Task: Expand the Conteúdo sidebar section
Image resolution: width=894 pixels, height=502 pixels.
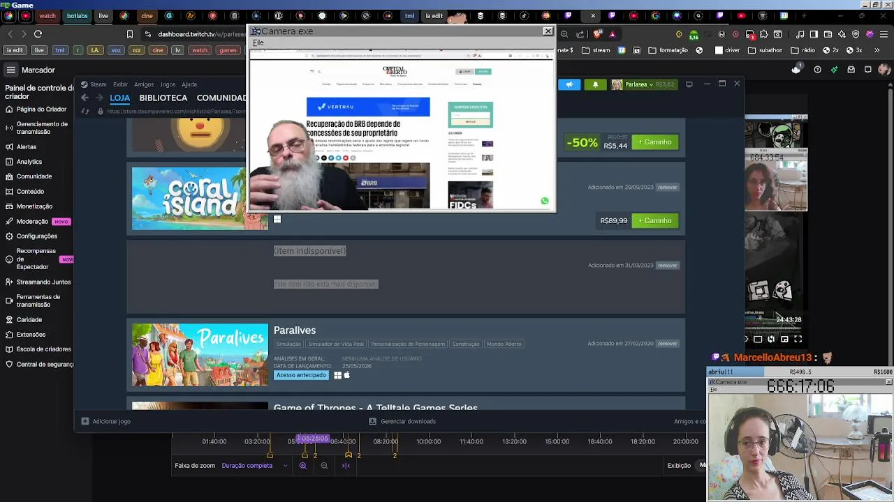Action: tap(25, 192)
